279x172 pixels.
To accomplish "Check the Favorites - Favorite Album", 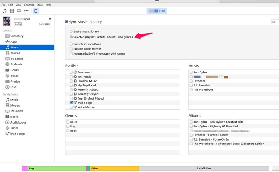I will point(191,135).
